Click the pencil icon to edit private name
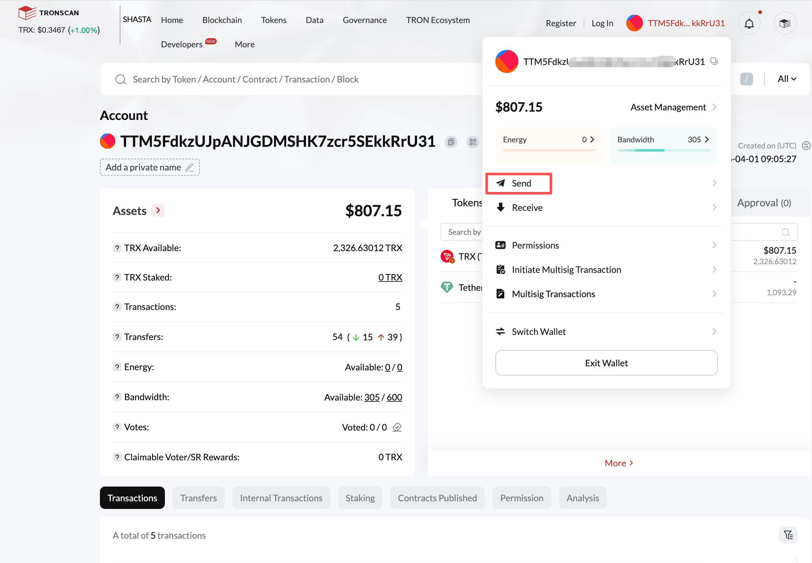812x563 pixels. [190, 167]
